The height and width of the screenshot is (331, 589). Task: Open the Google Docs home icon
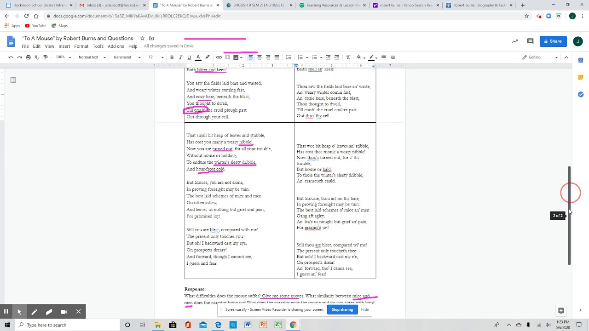11,41
